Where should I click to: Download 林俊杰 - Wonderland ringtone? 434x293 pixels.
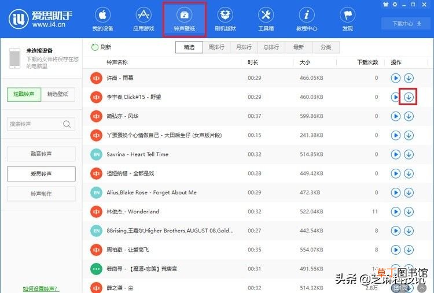(409, 212)
